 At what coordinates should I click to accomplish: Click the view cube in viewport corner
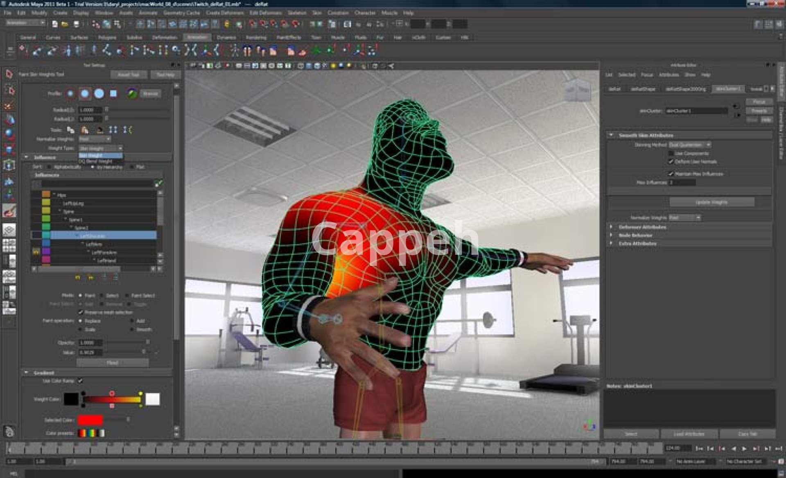click(x=577, y=90)
